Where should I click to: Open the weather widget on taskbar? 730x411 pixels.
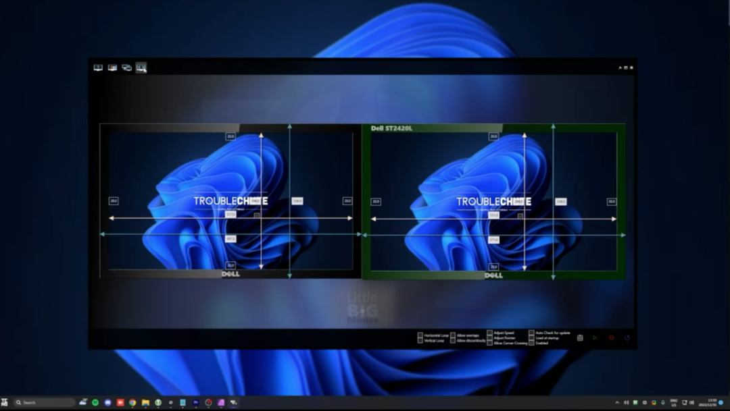pyautogui.click(x=83, y=402)
